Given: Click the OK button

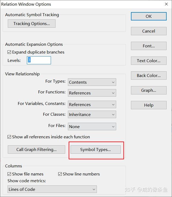Looking at the screenshot, I should coord(149,16).
